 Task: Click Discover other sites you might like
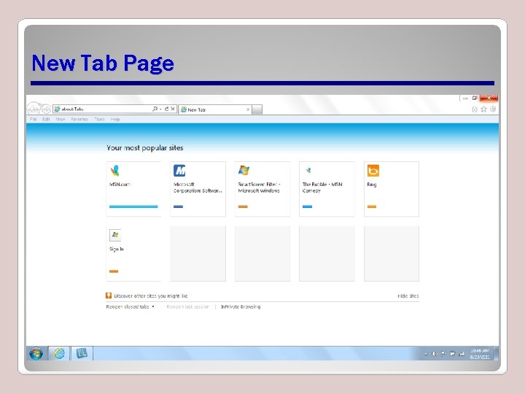pyautogui.click(x=151, y=296)
